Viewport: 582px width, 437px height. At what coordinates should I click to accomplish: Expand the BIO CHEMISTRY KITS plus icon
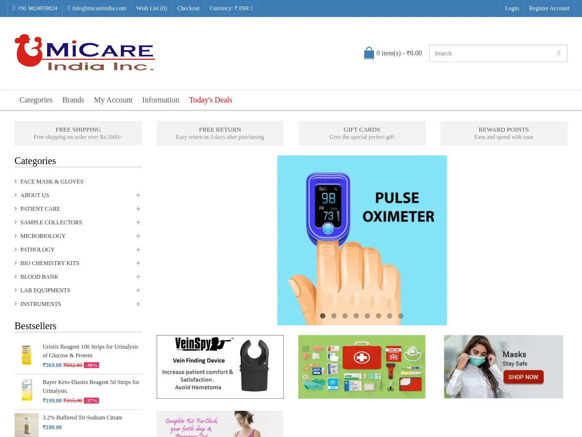(138, 263)
